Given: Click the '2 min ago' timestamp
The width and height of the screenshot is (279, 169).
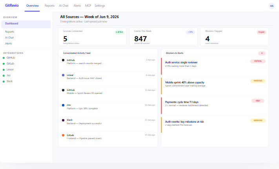Looking at the screenshot, I should (x=150, y=60).
